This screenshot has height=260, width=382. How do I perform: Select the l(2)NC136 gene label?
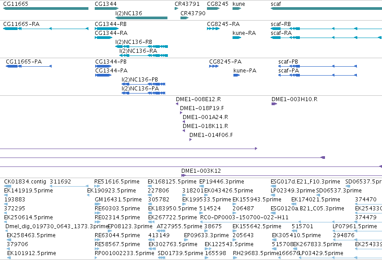[129, 13]
